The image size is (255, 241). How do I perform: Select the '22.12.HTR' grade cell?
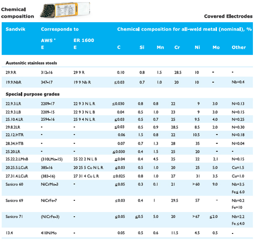click(15, 135)
